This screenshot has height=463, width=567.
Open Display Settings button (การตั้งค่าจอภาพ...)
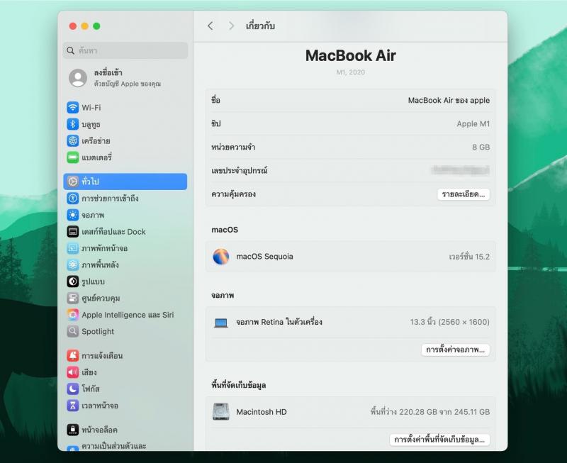[456, 350]
